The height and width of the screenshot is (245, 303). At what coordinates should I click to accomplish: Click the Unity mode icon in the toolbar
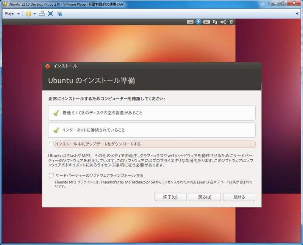(59, 14)
